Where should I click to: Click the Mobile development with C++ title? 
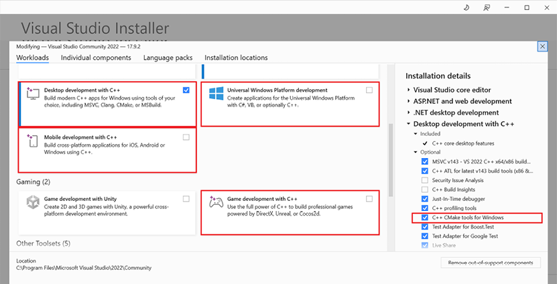coord(80,137)
